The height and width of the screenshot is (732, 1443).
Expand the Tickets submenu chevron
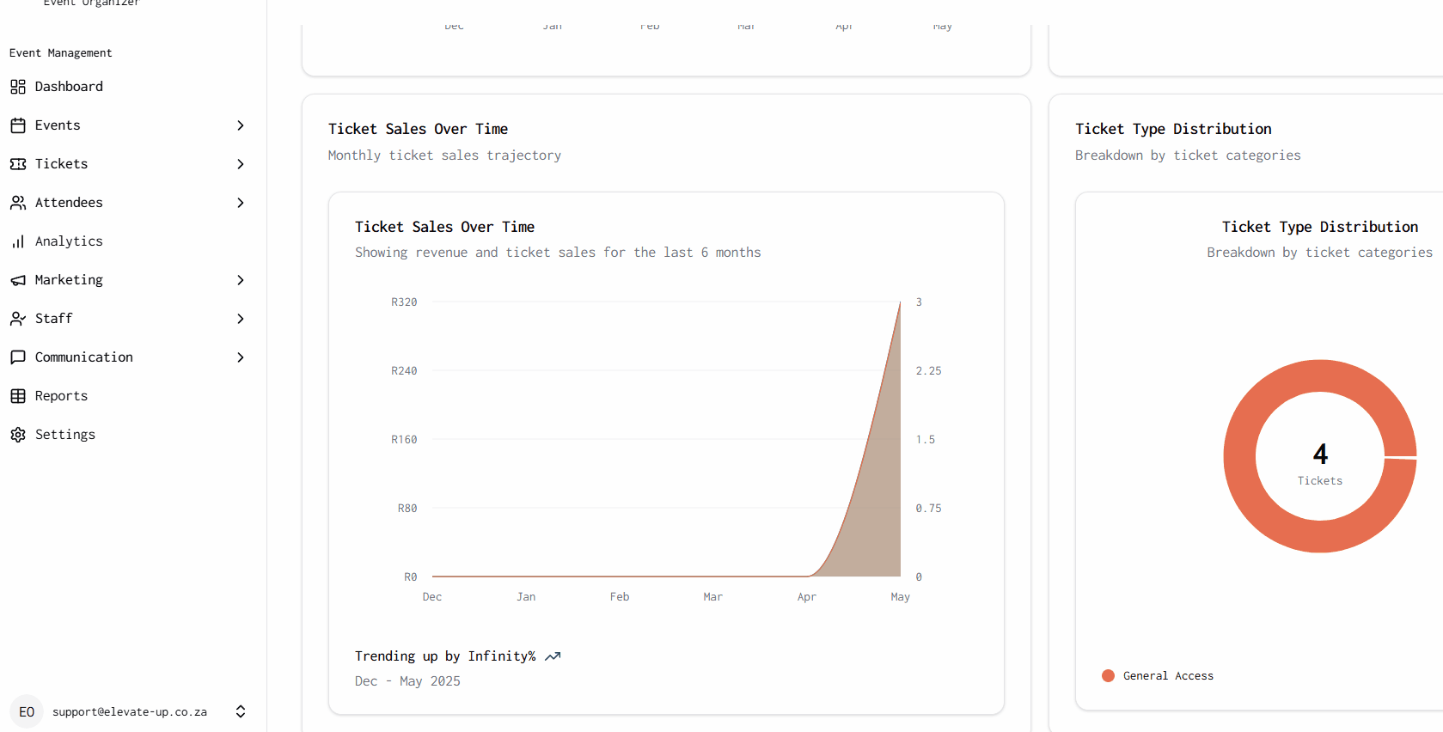coord(241,164)
